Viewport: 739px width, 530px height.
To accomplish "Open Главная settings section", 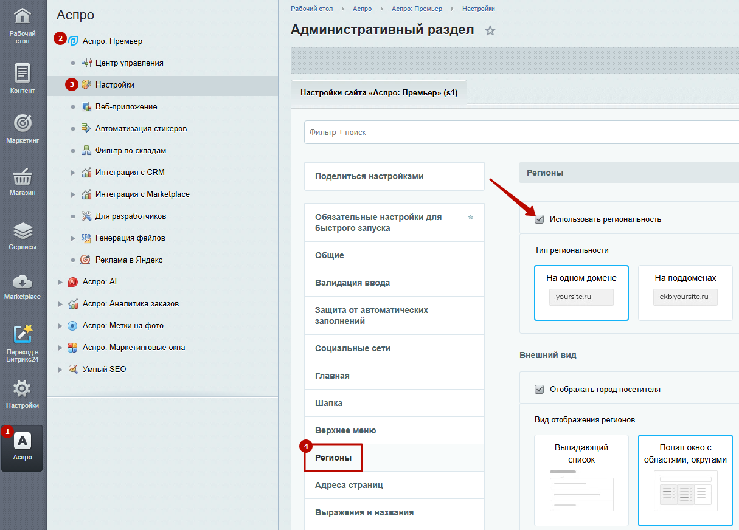I will click(394, 376).
